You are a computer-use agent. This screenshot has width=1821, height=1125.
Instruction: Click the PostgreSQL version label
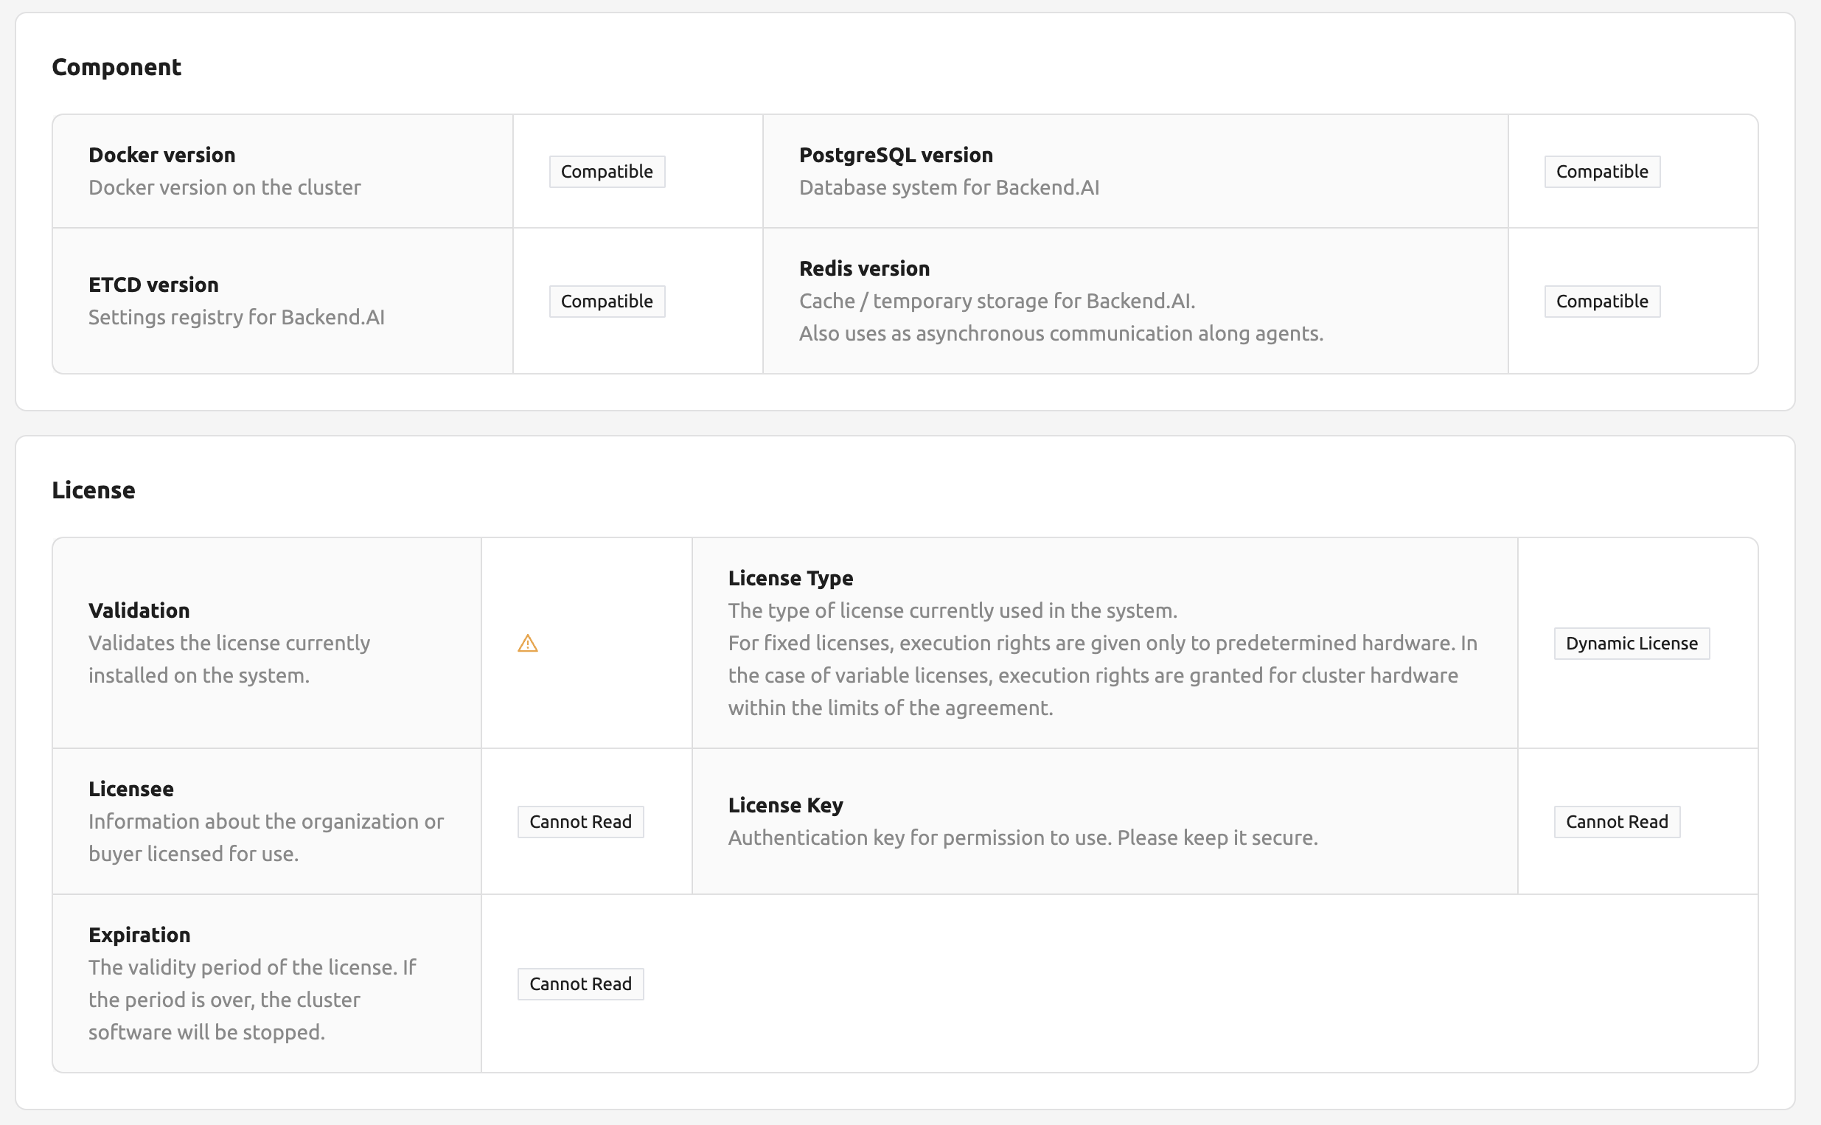pyautogui.click(x=896, y=155)
